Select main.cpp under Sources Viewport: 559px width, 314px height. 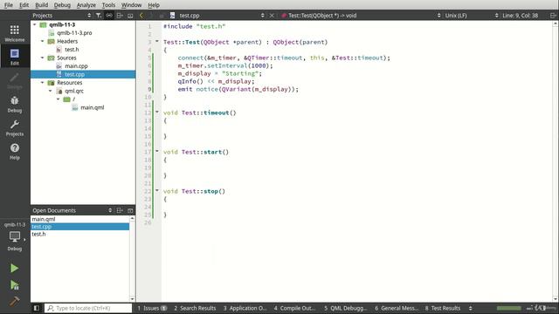[76, 66]
